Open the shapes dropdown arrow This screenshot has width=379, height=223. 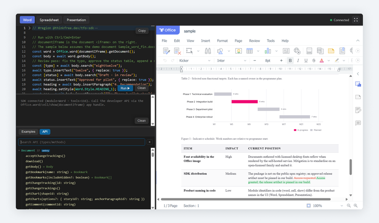229,51
